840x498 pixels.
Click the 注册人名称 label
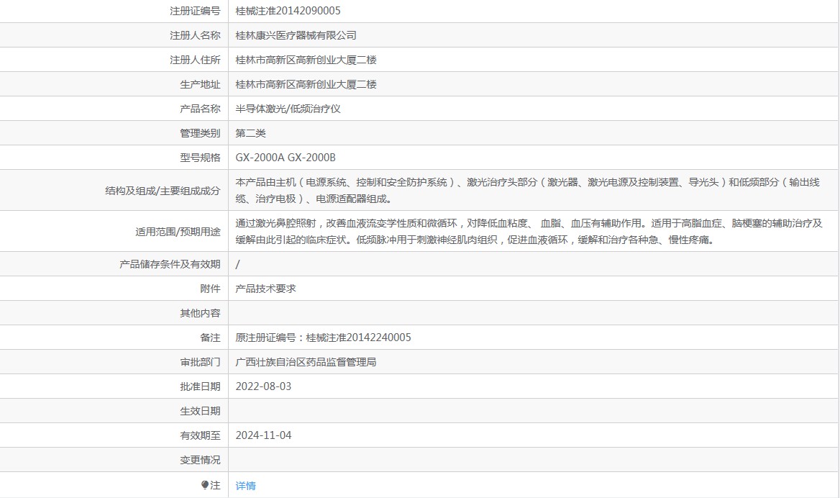195,35
